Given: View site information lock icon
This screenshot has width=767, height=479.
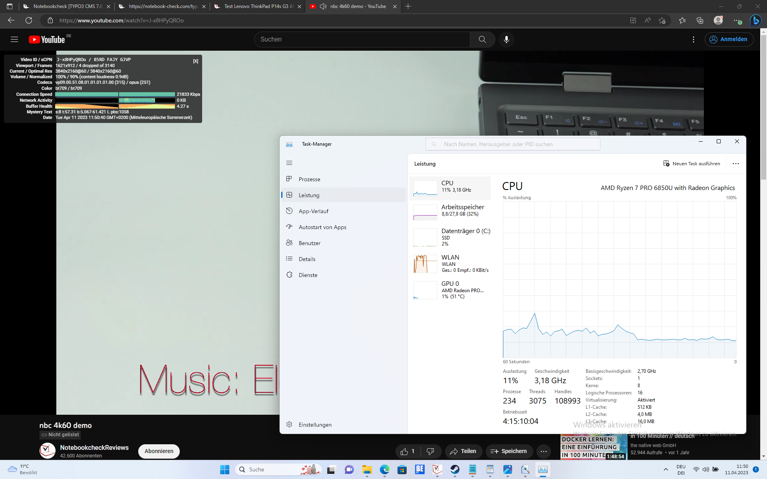Looking at the screenshot, I should [50, 20].
